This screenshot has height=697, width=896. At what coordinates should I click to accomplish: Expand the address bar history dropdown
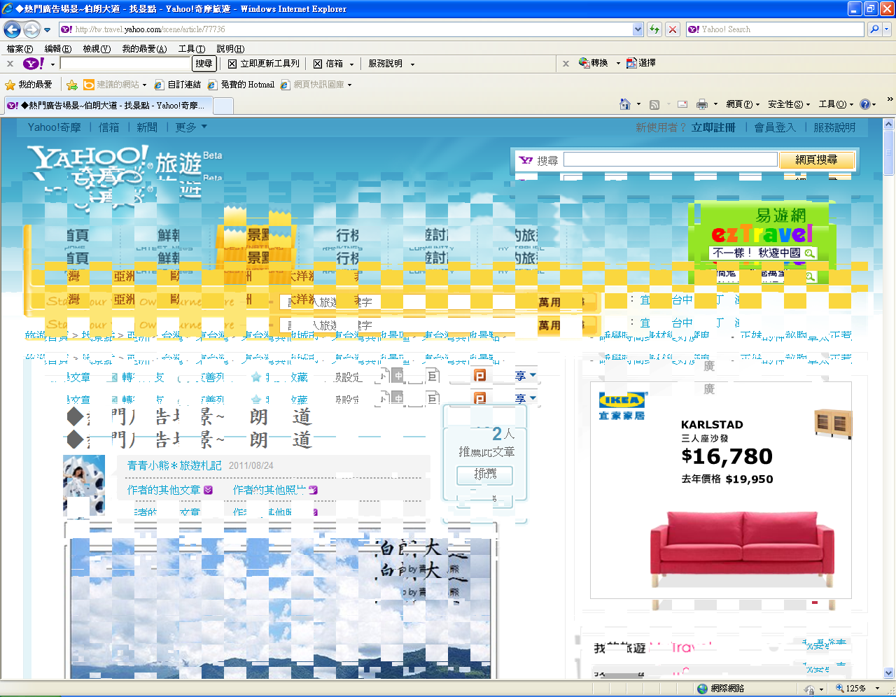tap(638, 29)
